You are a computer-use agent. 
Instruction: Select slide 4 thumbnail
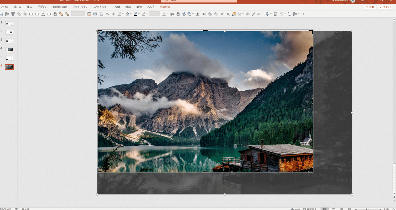(x=9, y=49)
